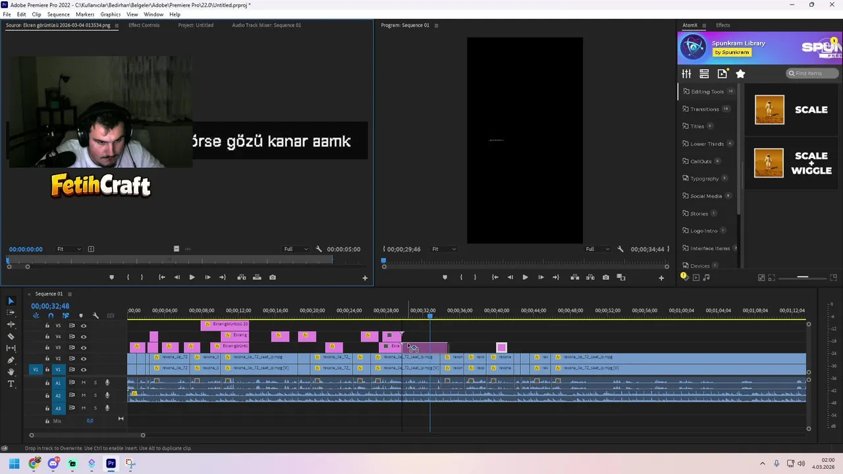
Task: Click Lift button in Program monitor
Action: pyautogui.click(x=575, y=277)
